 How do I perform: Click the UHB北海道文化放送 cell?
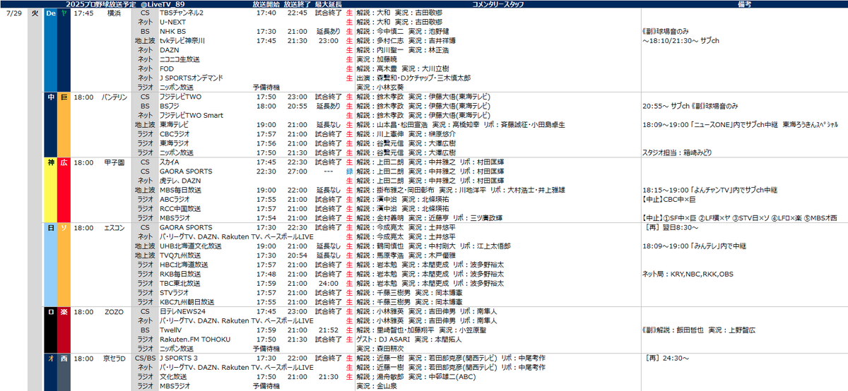pyautogui.click(x=190, y=246)
